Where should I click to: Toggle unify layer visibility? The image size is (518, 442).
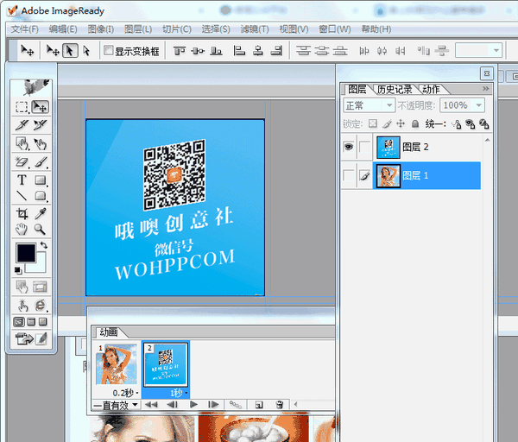click(x=471, y=124)
